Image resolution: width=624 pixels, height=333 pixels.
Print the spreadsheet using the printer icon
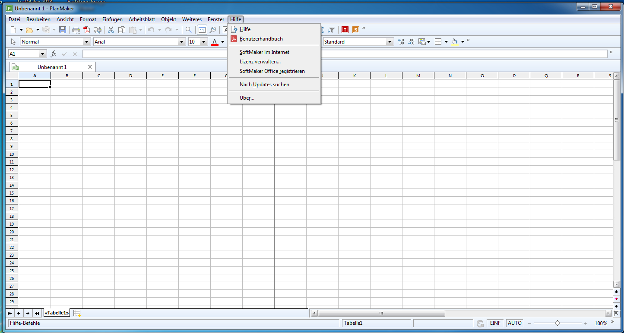pos(76,30)
